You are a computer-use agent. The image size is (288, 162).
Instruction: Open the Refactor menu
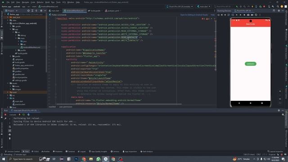tap(40, 2)
